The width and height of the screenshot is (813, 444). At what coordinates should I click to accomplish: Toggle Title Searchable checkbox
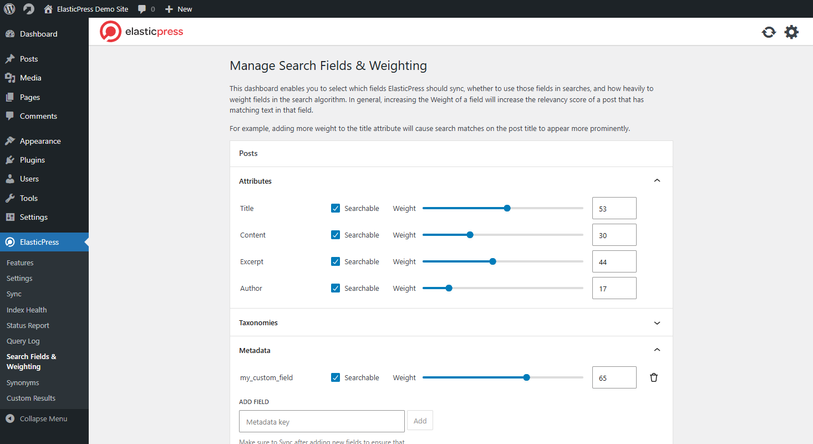pos(336,208)
